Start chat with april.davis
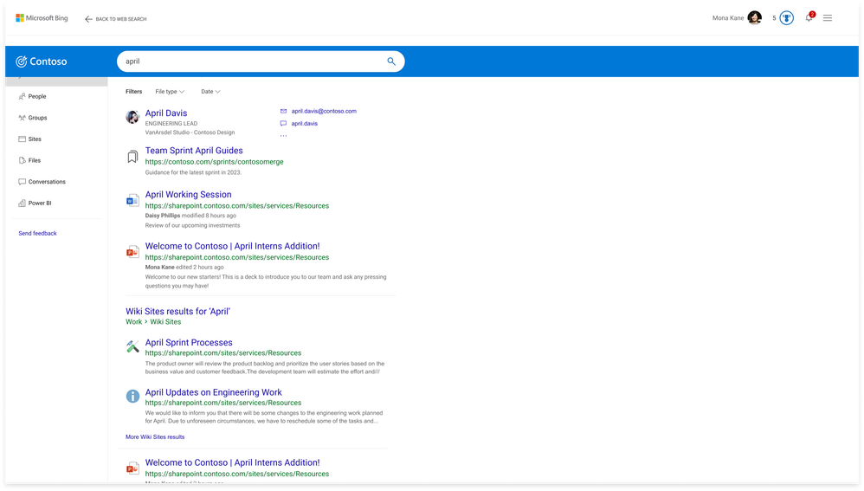Screen dimensions: 864x491 tap(305, 124)
